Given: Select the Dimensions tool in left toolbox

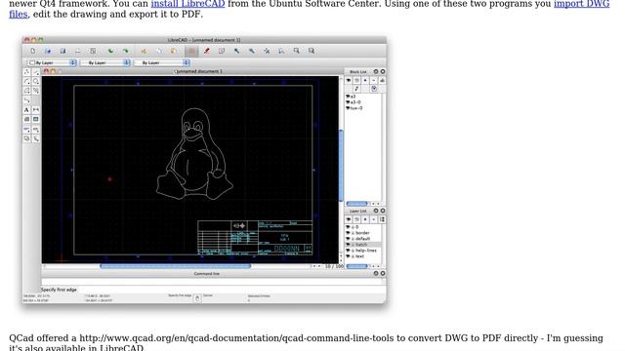Looking at the screenshot, I should point(36,110).
